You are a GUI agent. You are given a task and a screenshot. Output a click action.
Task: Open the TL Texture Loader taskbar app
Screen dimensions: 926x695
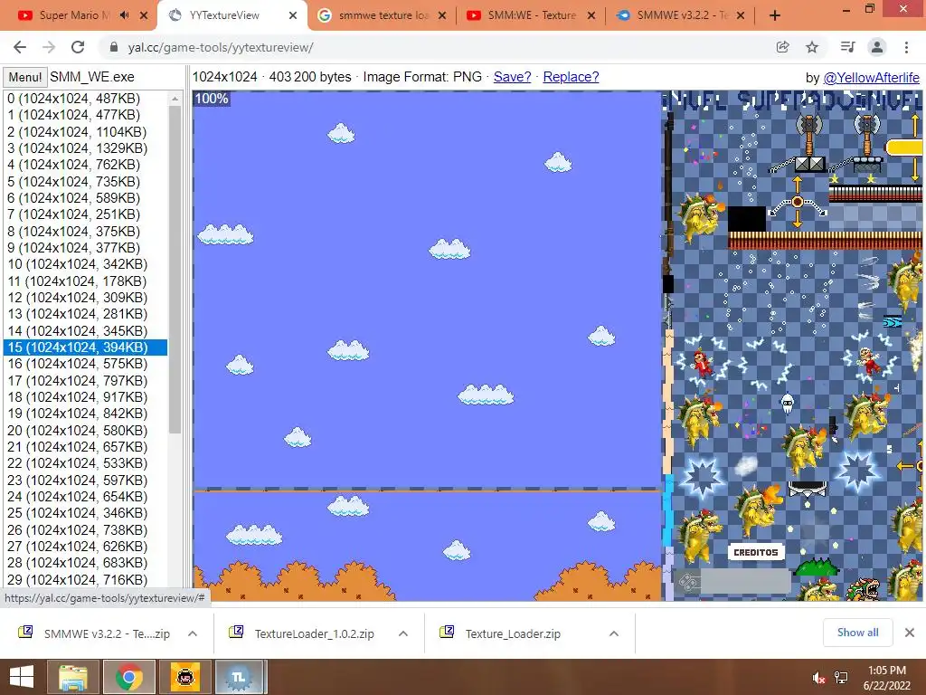[x=239, y=677]
